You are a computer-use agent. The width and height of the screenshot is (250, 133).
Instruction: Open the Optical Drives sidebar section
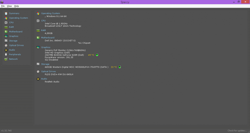(16, 45)
